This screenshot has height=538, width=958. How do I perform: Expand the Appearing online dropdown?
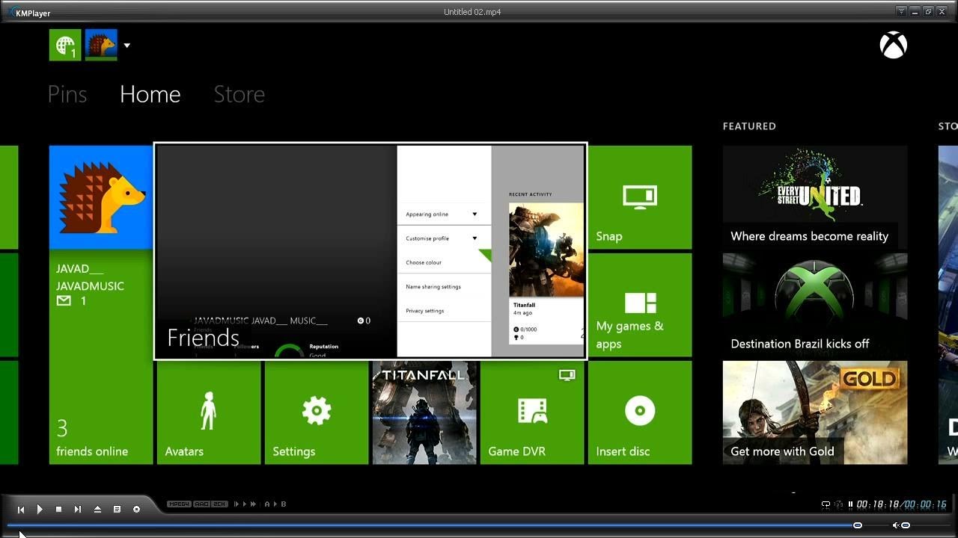(x=444, y=214)
